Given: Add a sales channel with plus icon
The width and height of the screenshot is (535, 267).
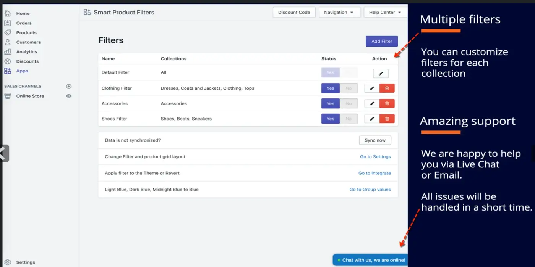Looking at the screenshot, I should coord(69,87).
